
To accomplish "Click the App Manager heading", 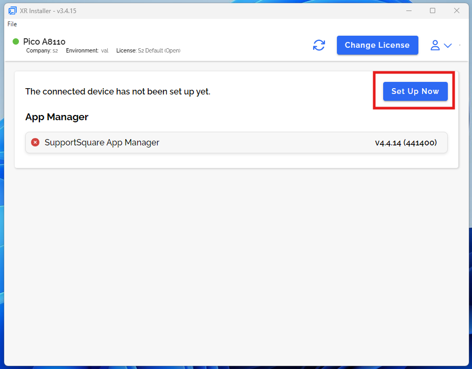I will (57, 117).
